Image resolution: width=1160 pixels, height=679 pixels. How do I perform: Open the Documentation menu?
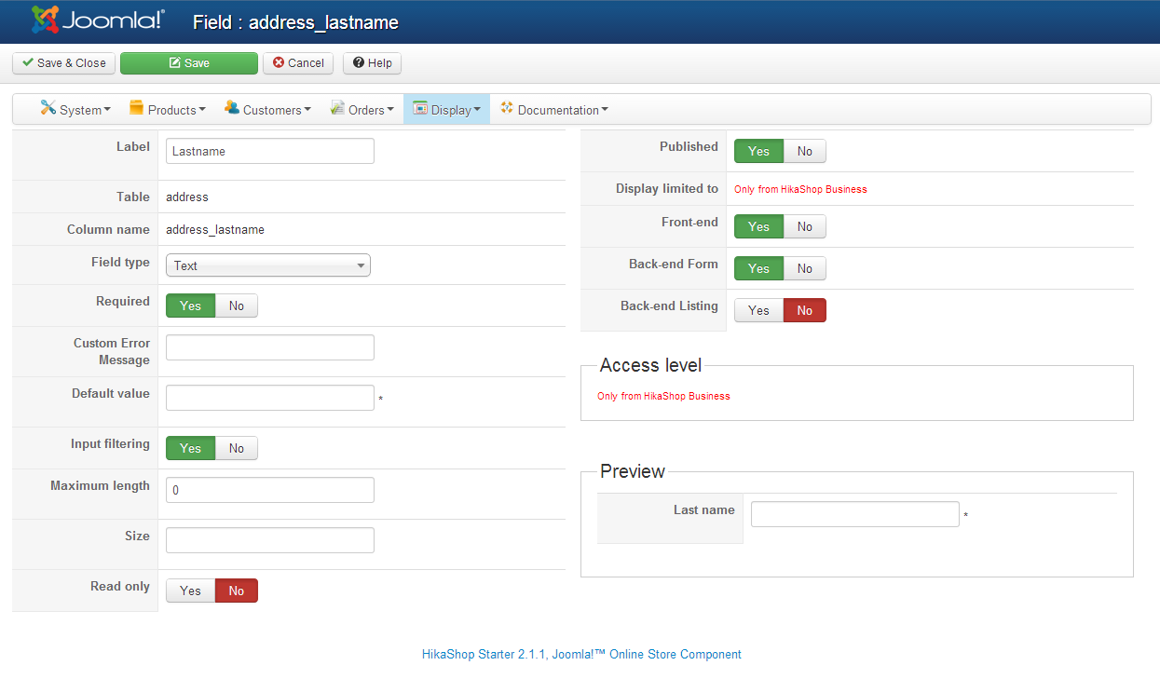click(554, 109)
